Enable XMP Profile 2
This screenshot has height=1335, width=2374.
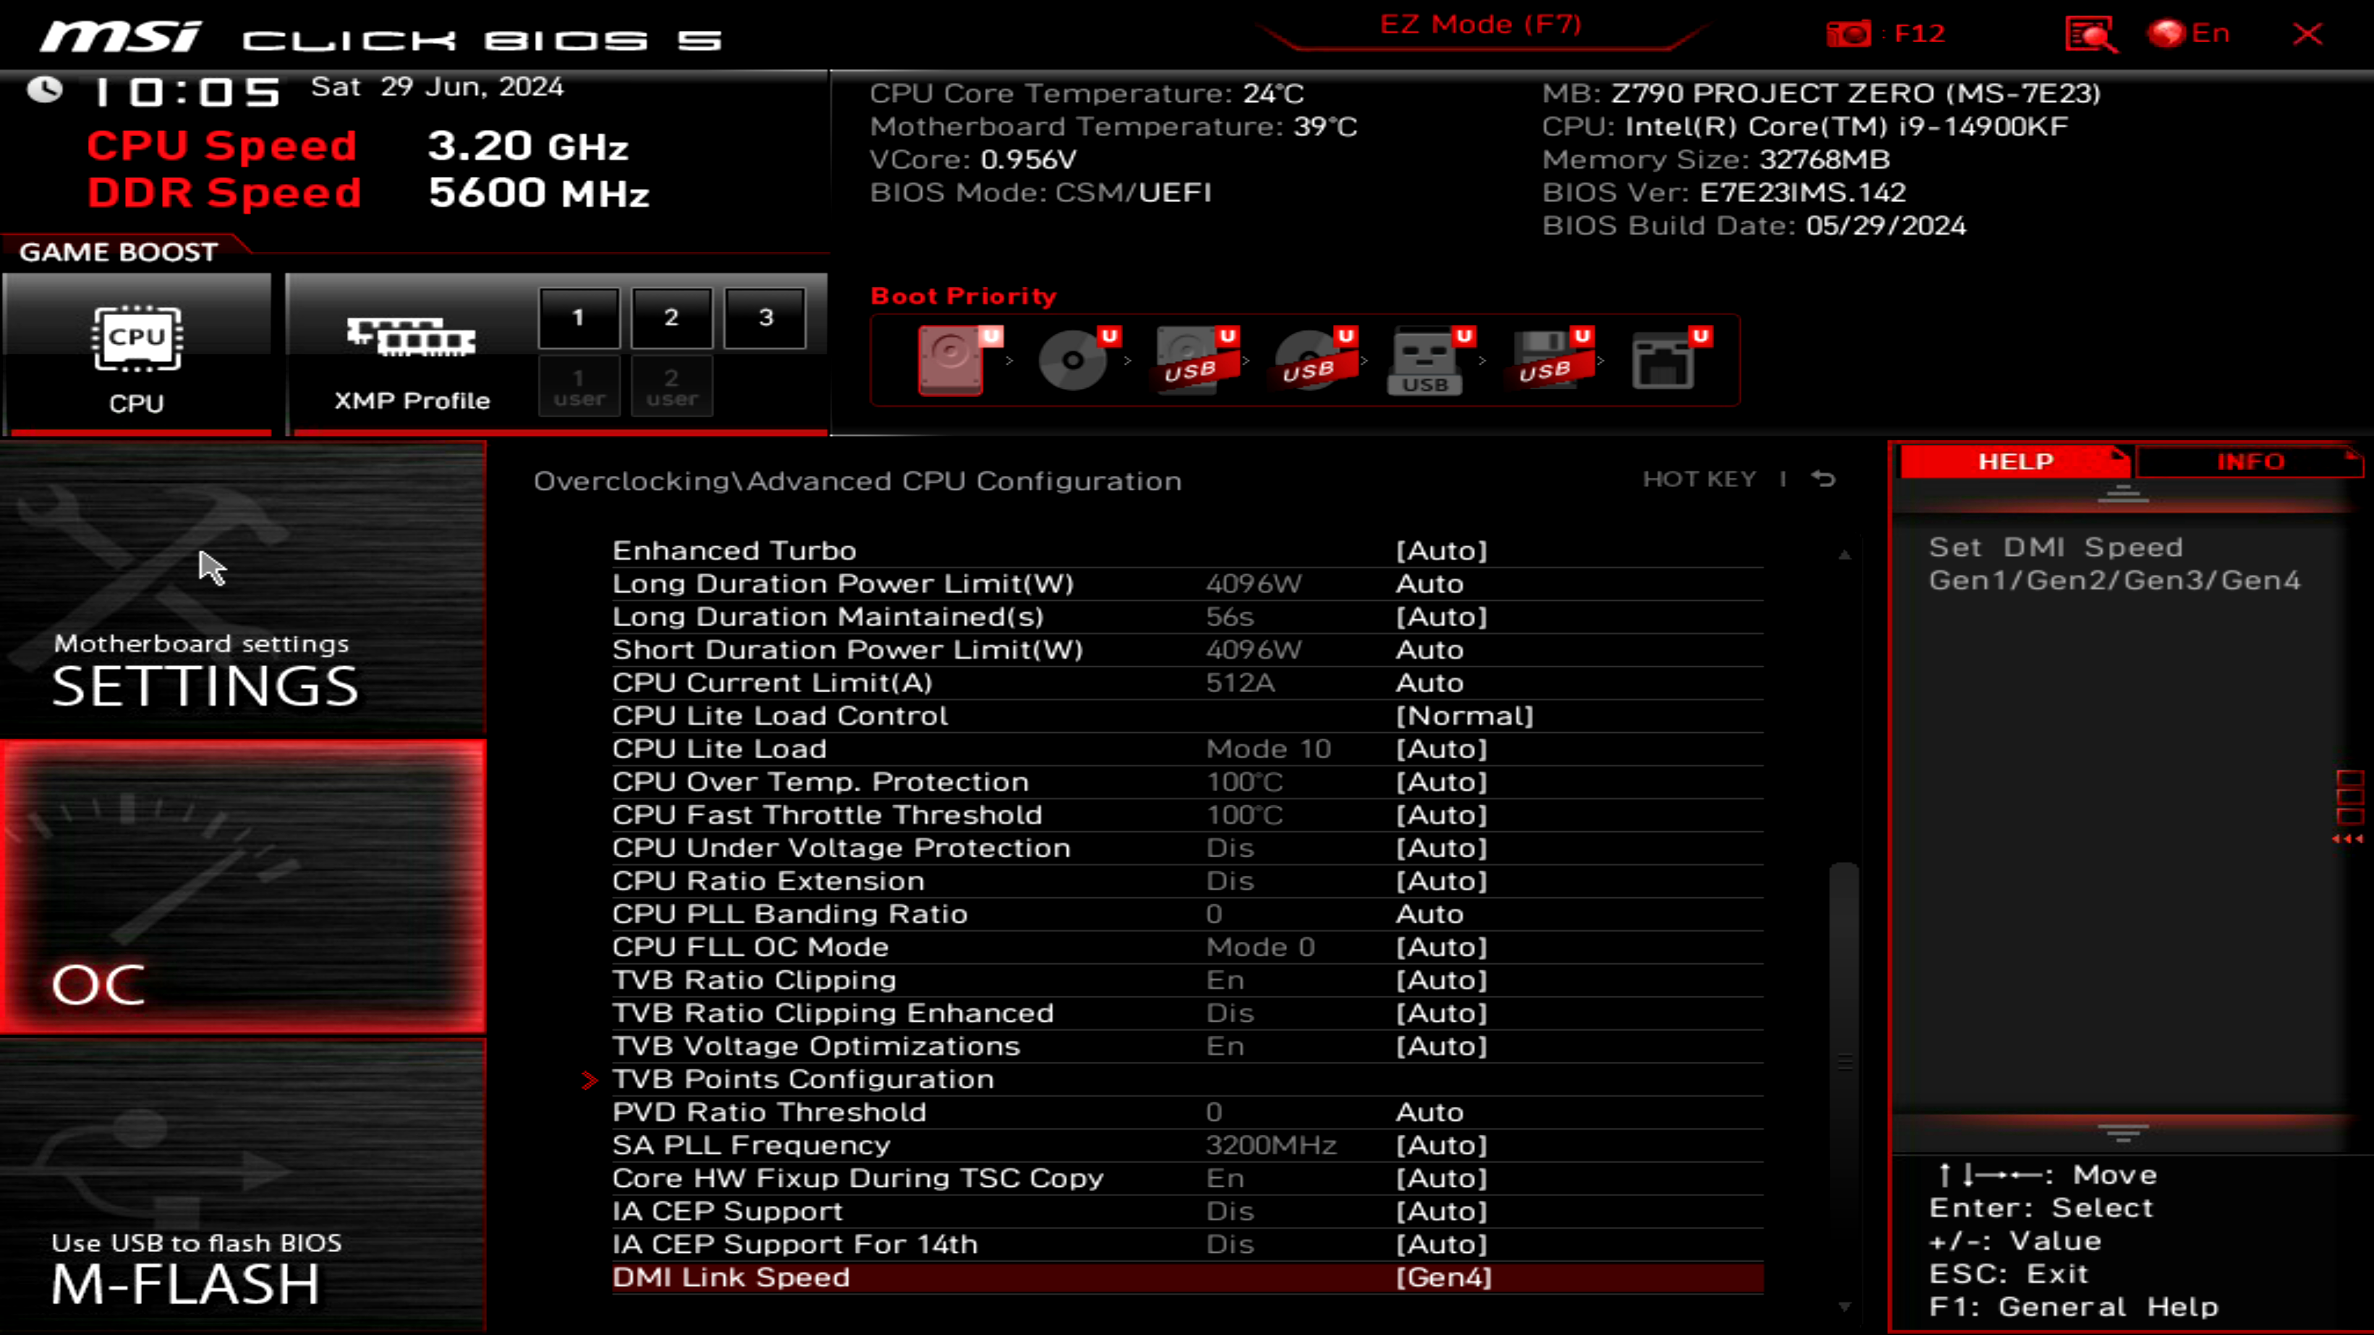pyautogui.click(x=672, y=318)
